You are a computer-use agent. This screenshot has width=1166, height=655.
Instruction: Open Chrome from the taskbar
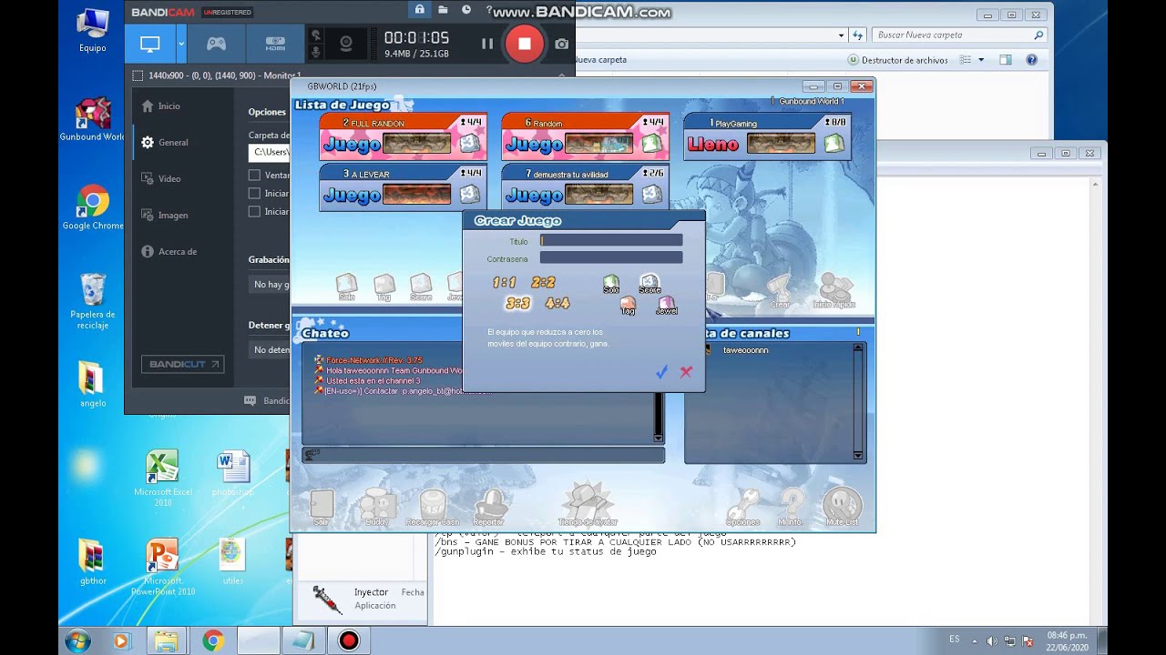tap(213, 641)
